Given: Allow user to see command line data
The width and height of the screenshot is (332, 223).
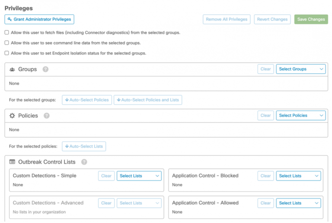Looking at the screenshot, I should (x=6, y=43).
